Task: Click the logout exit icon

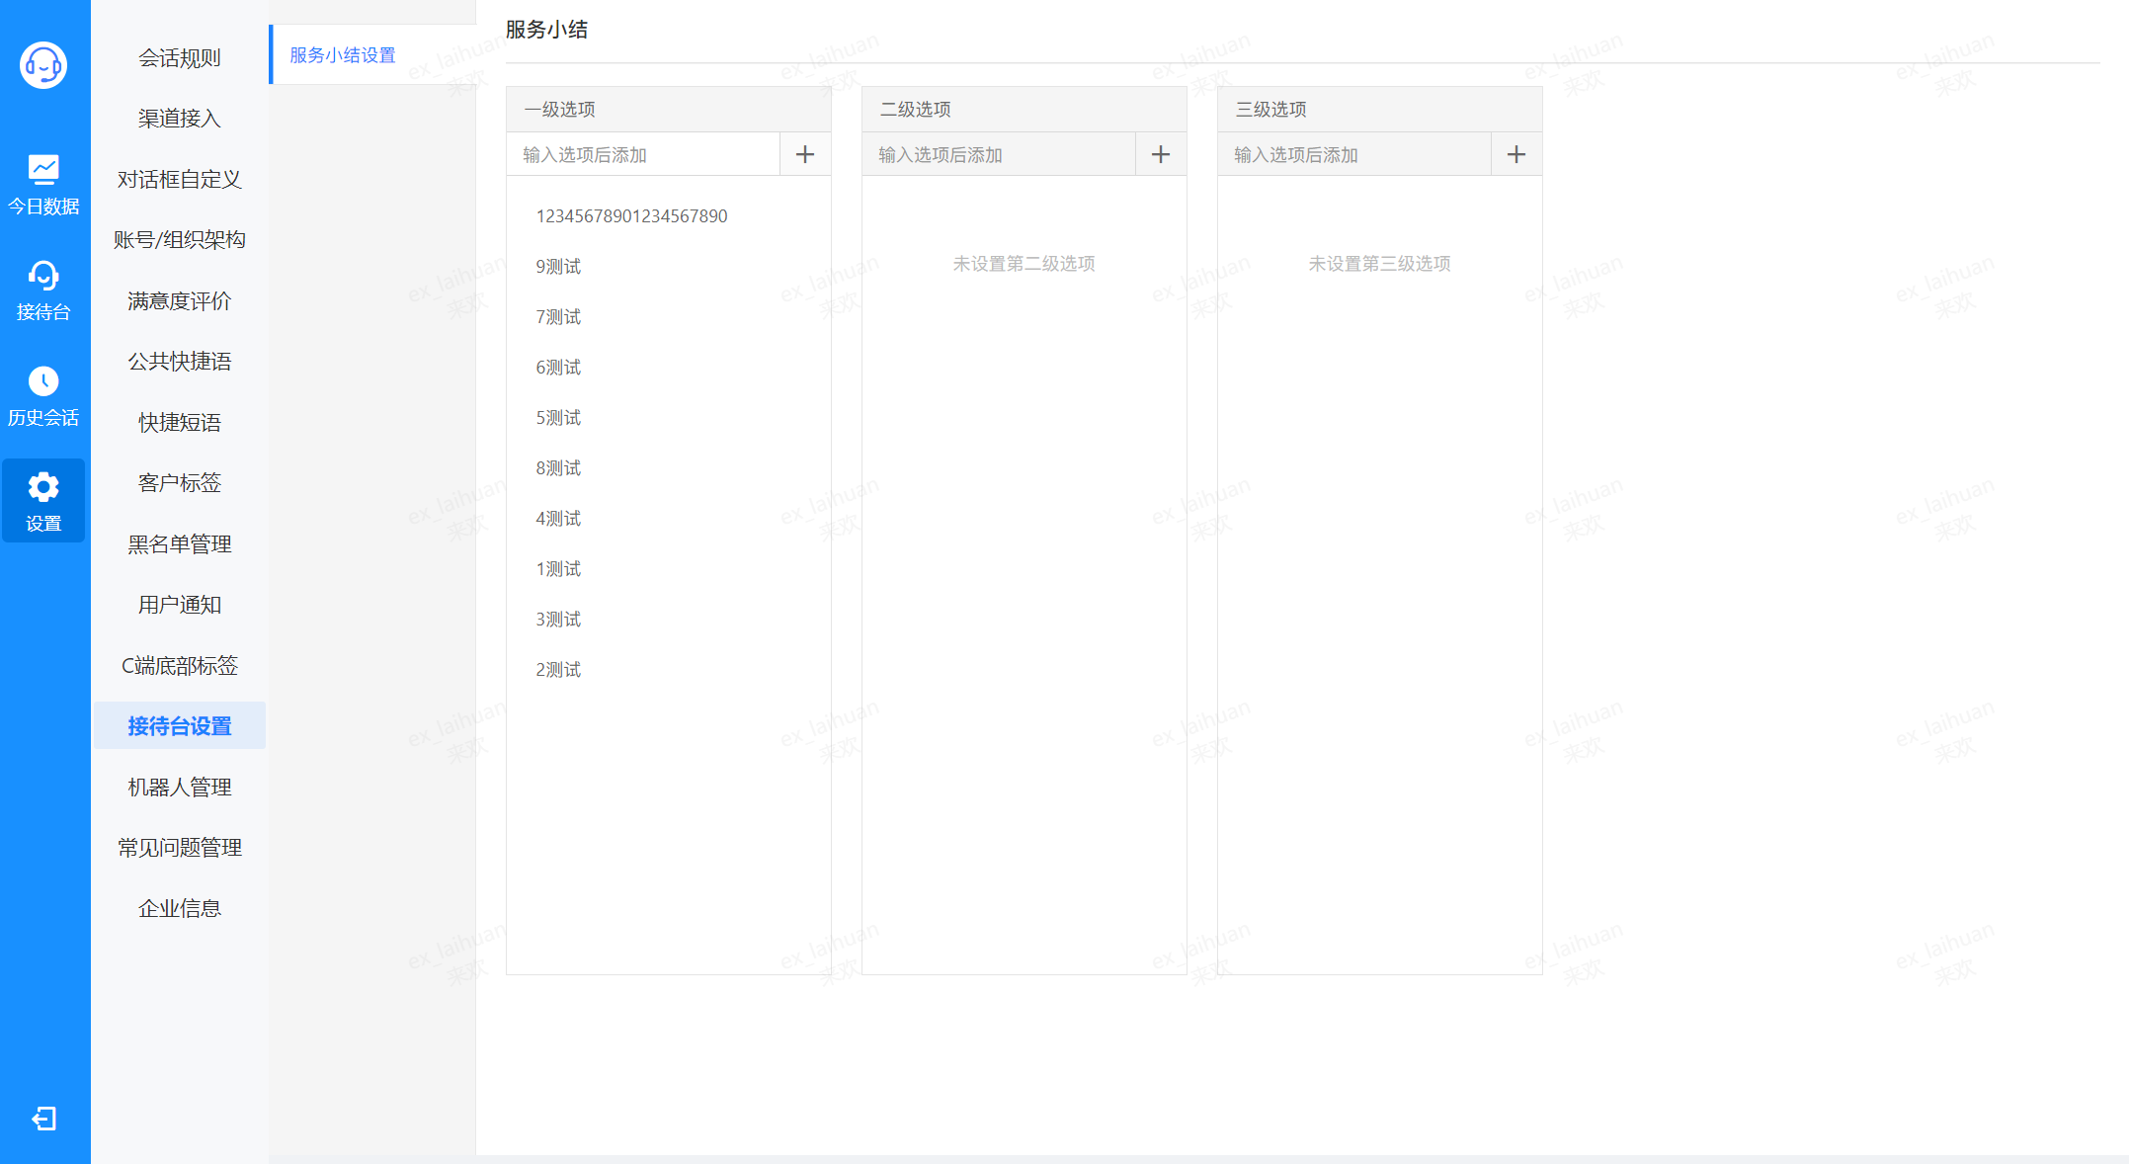Action: tap(43, 1119)
